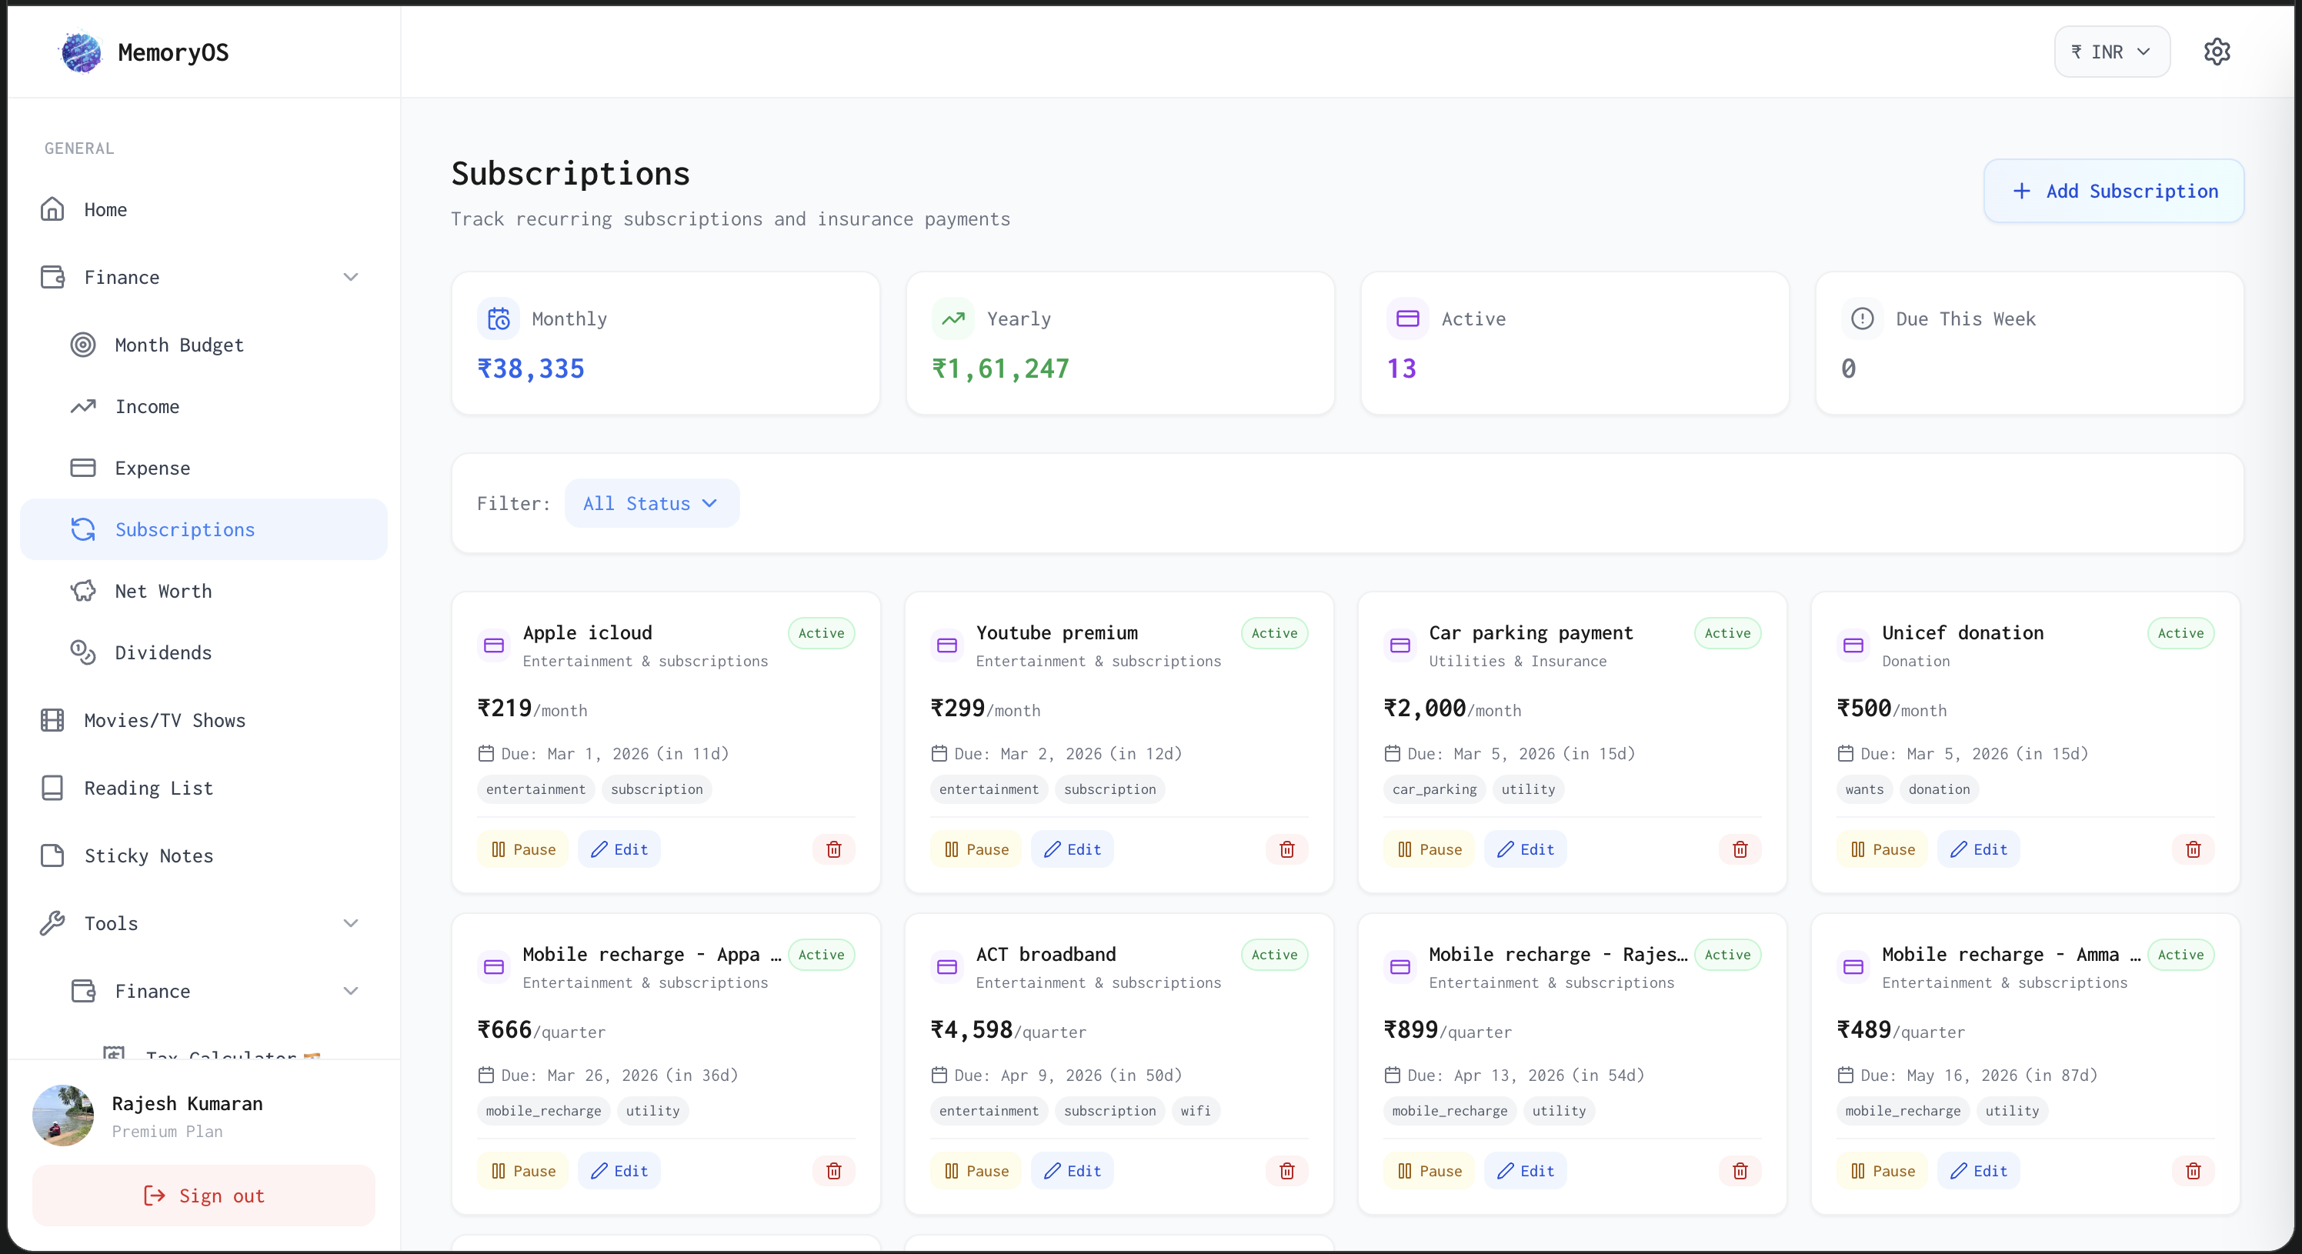This screenshot has width=2302, height=1254.
Task: Click trash icon on ACT broadband card
Action: [x=1286, y=1171]
